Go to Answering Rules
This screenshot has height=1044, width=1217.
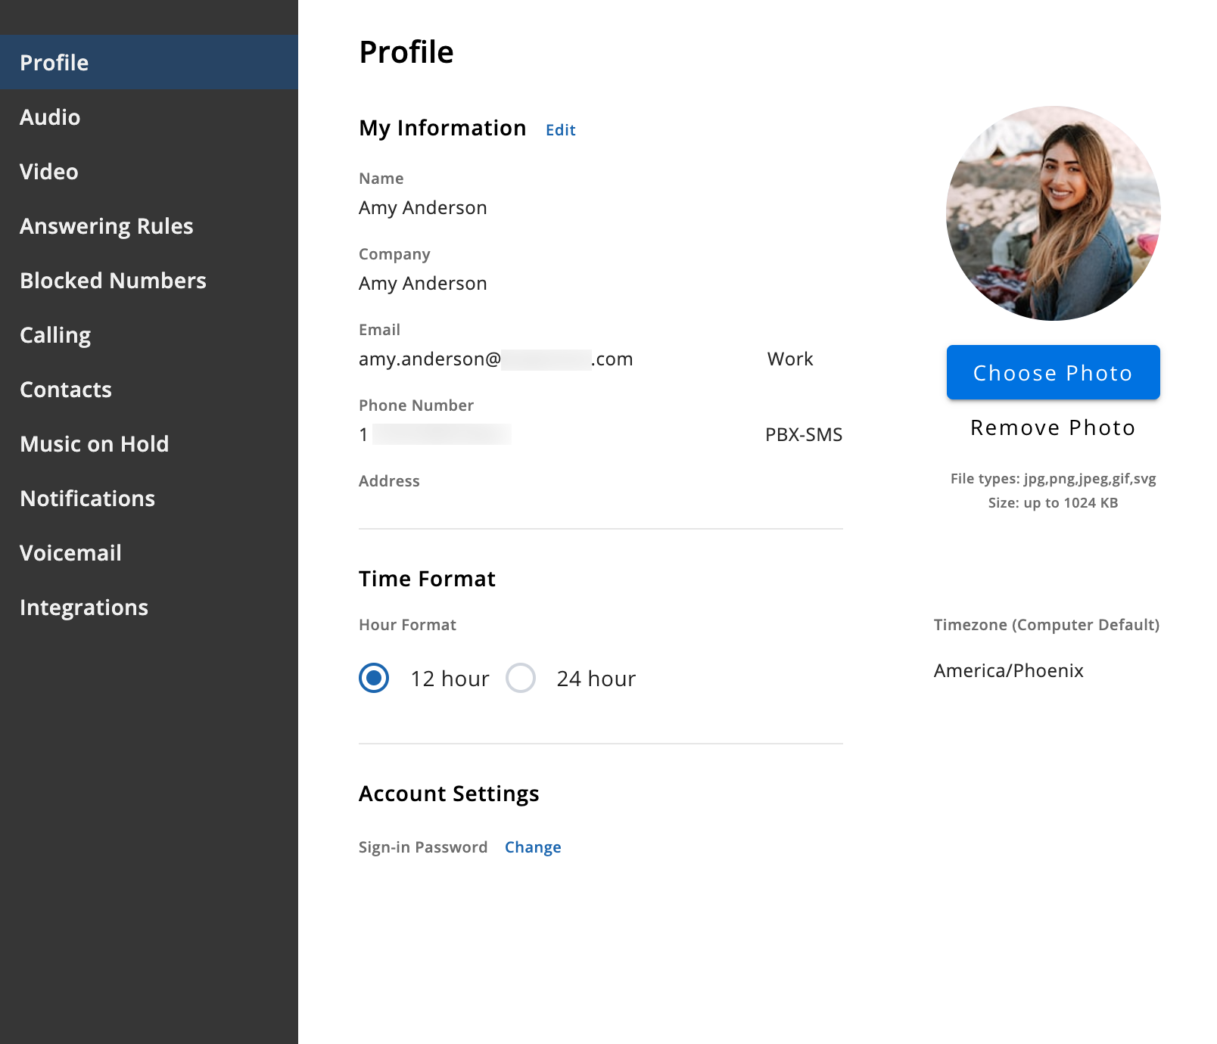point(149,226)
